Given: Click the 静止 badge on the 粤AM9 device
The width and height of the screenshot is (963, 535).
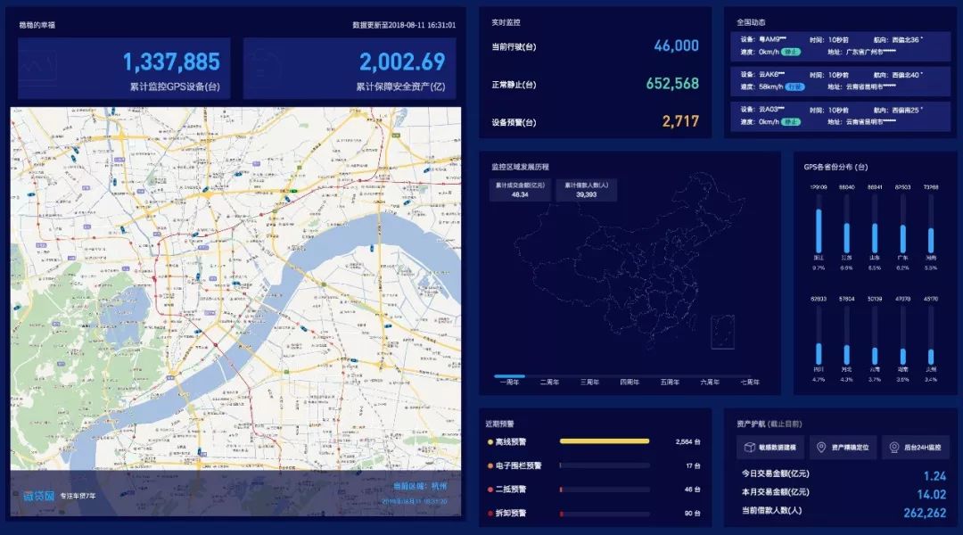Looking at the screenshot, I should (x=791, y=52).
